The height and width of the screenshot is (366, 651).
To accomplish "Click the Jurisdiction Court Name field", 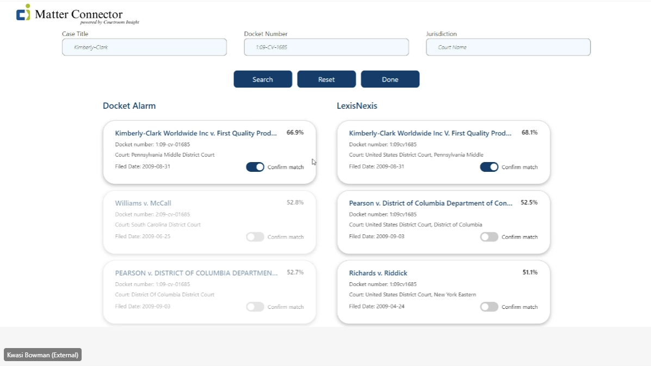I will pos(508,47).
